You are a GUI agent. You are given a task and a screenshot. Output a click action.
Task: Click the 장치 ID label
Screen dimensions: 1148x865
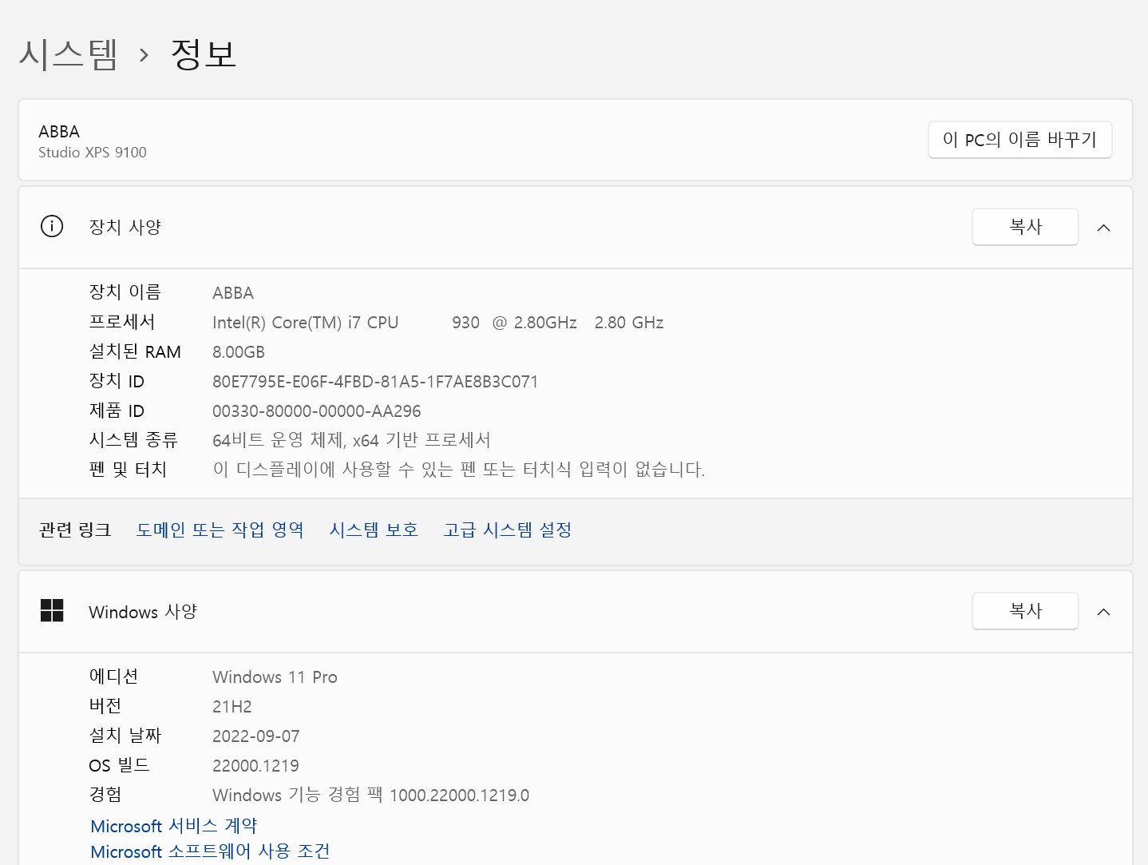pos(117,381)
